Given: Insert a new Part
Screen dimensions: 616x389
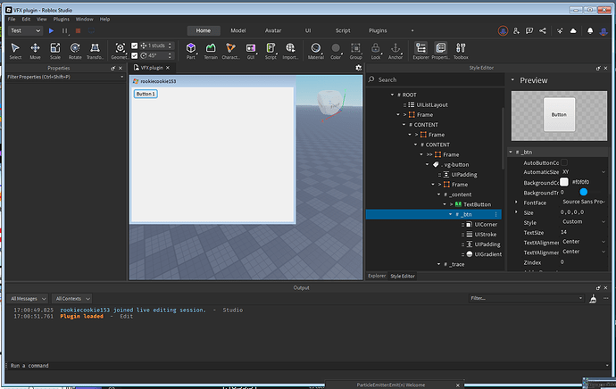Looking at the screenshot, I should click(191, 51).
